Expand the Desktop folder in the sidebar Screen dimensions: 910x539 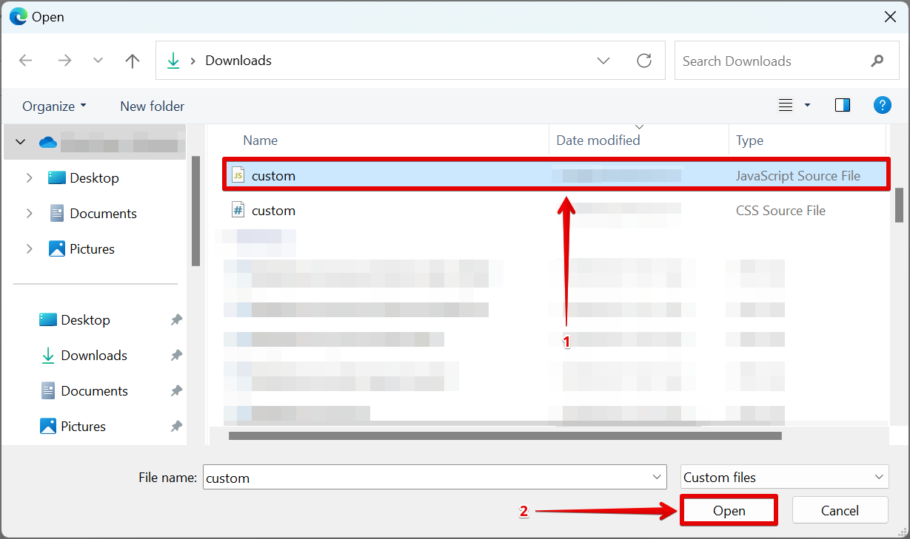(29, 177)
